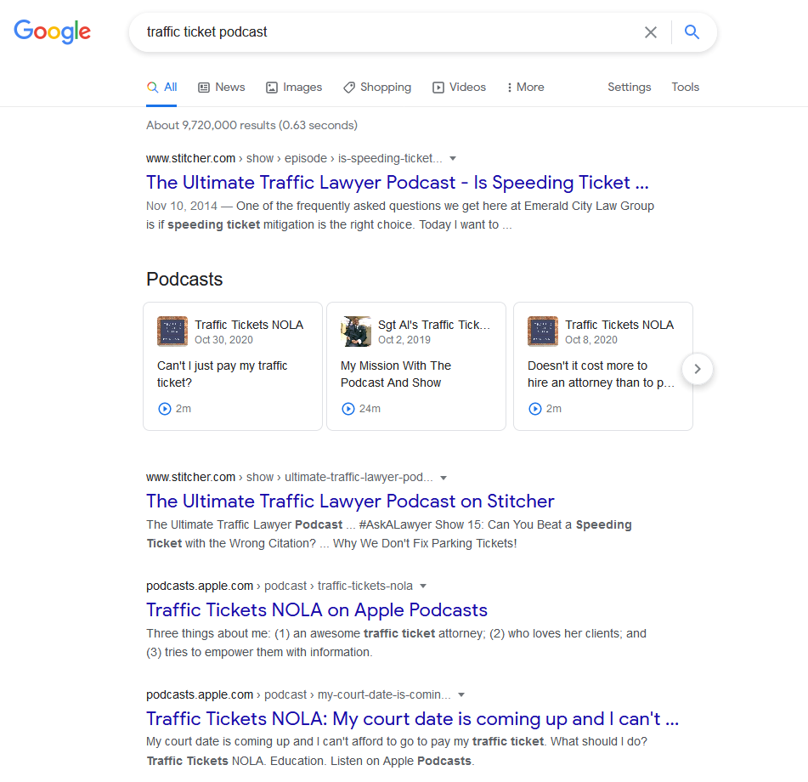The image size is (808, 782).
Task: Open dropdown arrow beside traffic-tickets-nola URL
Action: pos(423,586)
